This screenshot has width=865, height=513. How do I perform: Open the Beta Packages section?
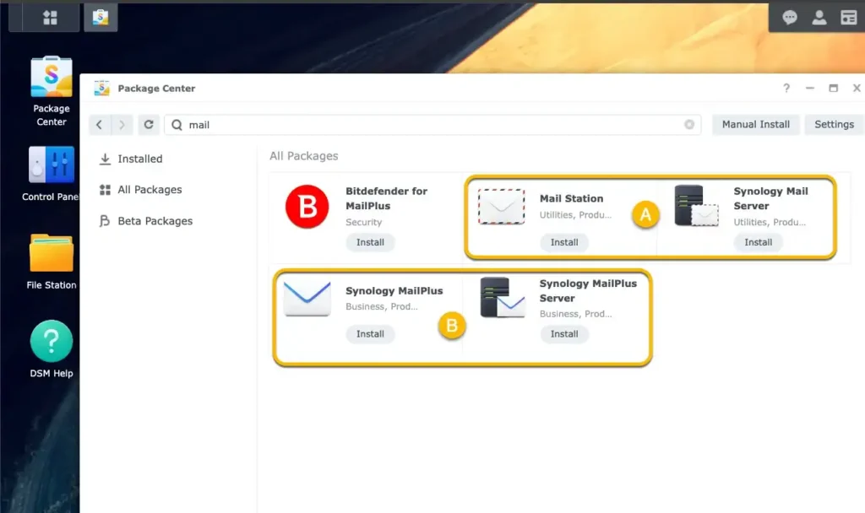146,221
